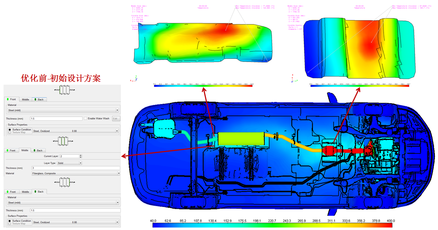Image resolution: width=438 pixels, height=230 pixels.
Task: Click Model Size text in left thermal view
Action: tap(139, 6)
